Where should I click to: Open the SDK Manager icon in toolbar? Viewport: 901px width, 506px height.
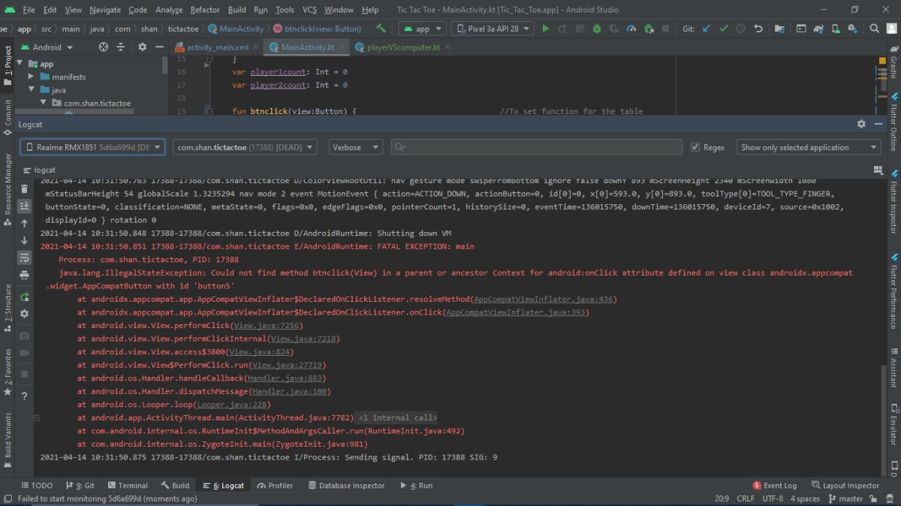tap(853, 29)
